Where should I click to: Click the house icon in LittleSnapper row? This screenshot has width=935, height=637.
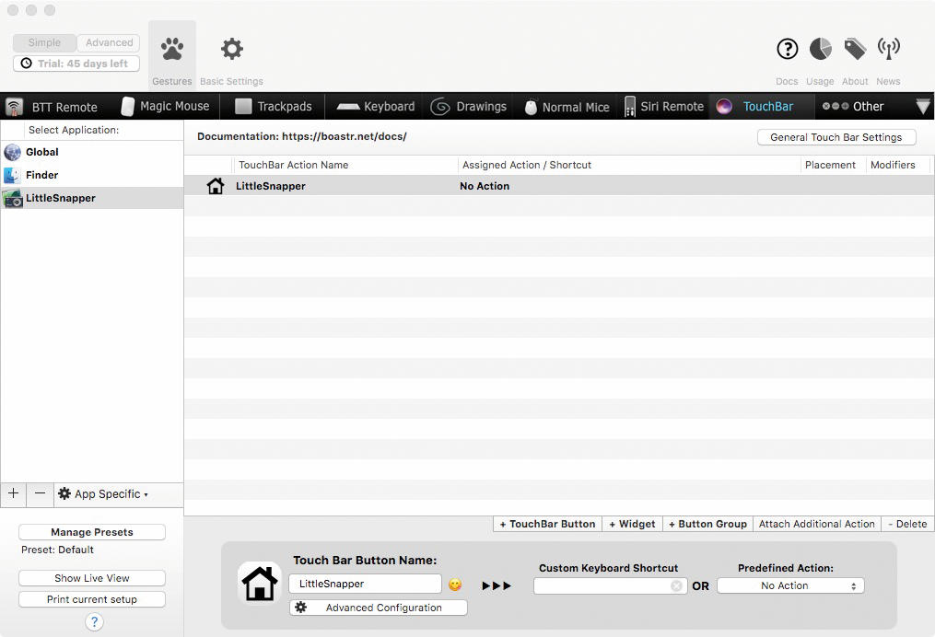216,186
